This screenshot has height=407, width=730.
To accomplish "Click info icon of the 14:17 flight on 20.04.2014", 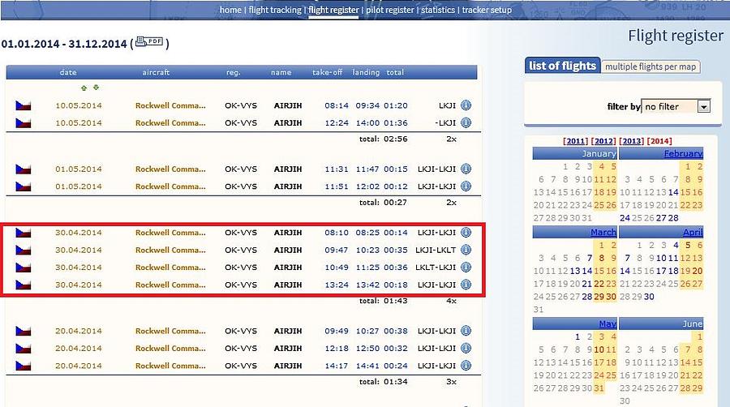I will pyautogui.click(x=466, y=366).
